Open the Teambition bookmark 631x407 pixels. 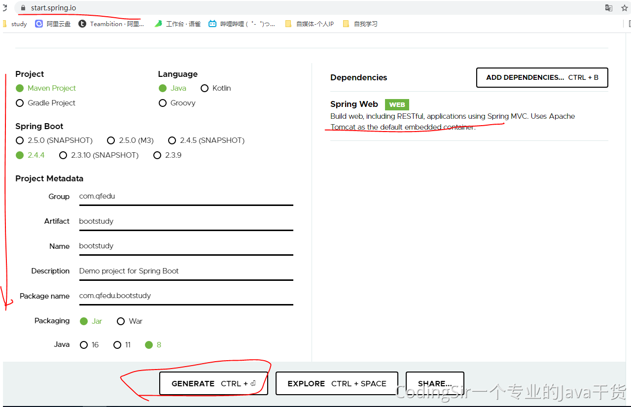111,24
